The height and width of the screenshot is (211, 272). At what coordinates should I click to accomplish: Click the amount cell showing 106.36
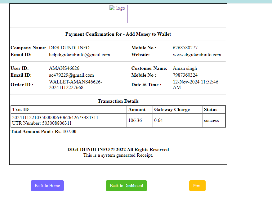[x=135, y=120]
